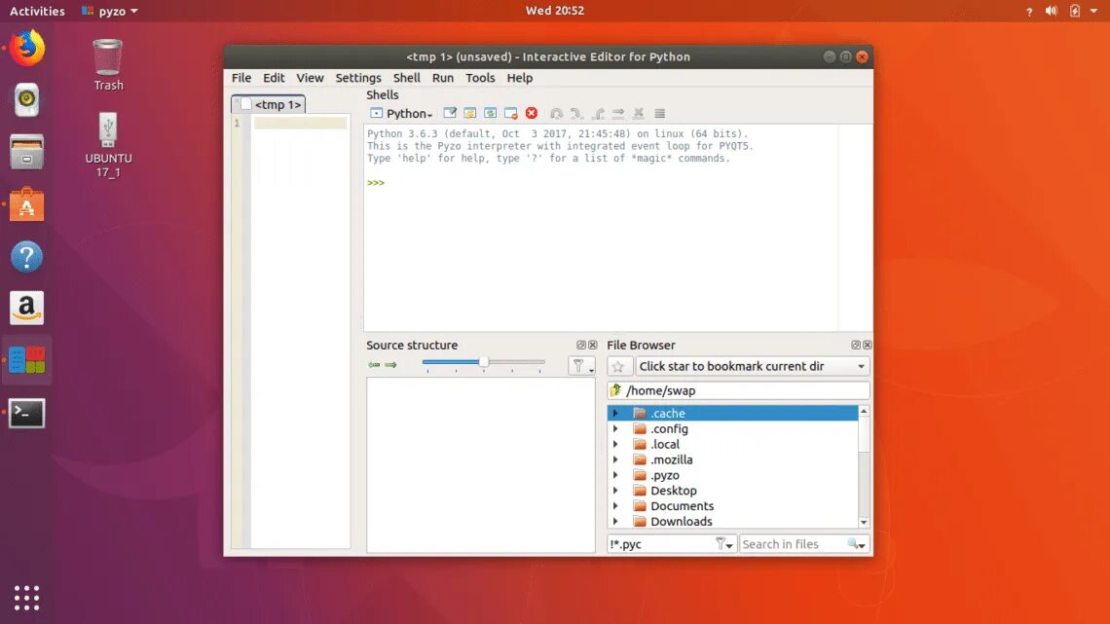The width and height of the screenshot is (1110, 624).
Task: Open Amazon from the dock
Action: 27,309
